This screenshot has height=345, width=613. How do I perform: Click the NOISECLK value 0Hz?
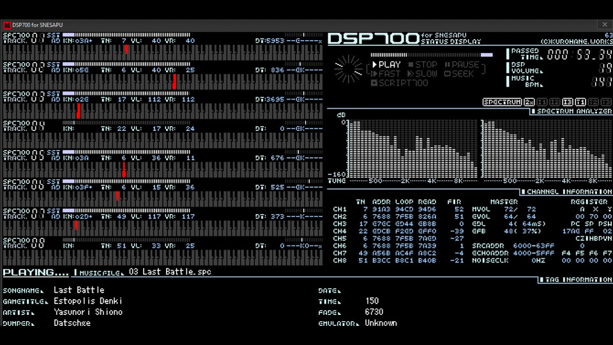(538, 261)
